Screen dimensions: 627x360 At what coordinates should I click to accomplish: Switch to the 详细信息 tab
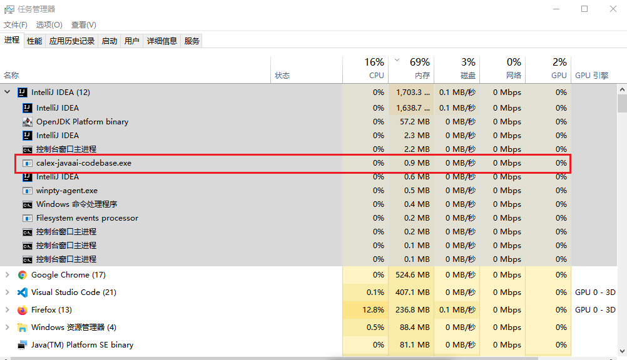[162, 41]
